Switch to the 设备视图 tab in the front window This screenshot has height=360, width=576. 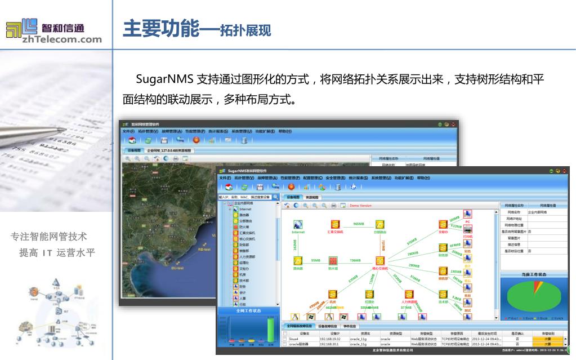[293, 198]
